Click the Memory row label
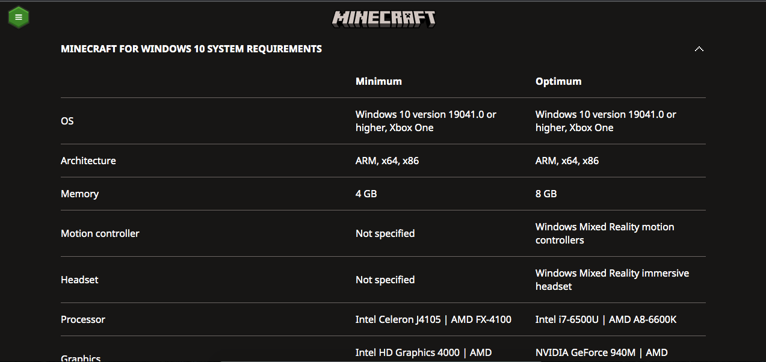 pos(79,194)
